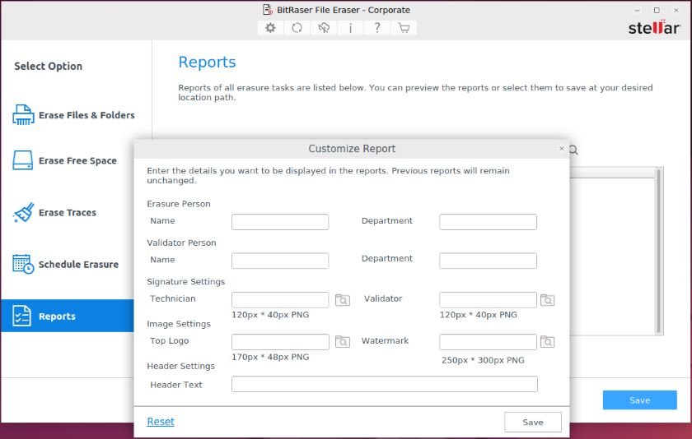The width and height of the screenshot is (692, 439).
Task: Click the search magnifier in Reports window
Action: (x=573, y=150)
